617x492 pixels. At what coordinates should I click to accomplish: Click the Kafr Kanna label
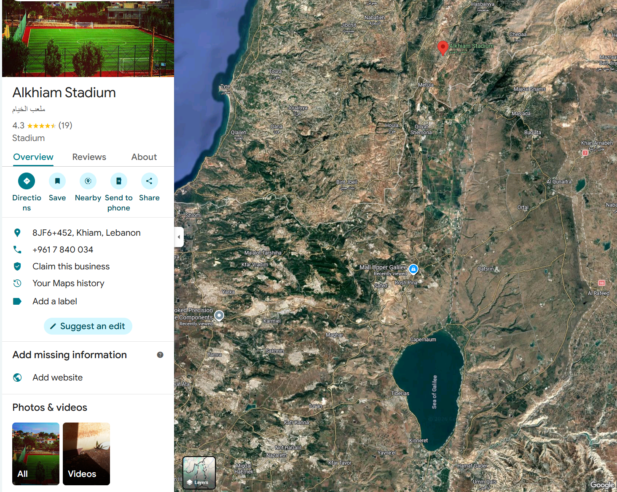296,423
